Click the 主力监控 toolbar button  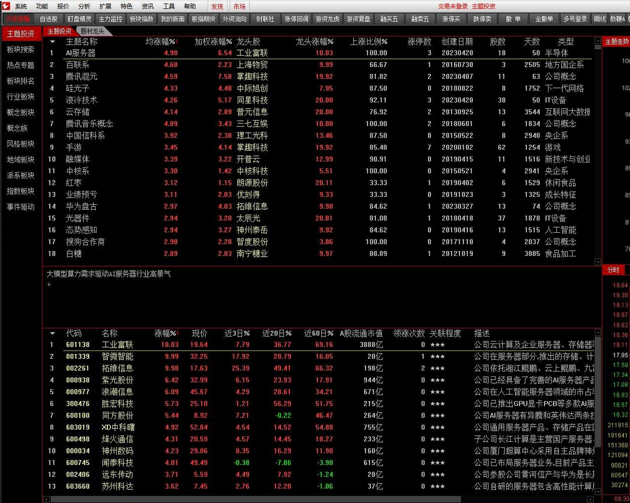pos(111,19)
